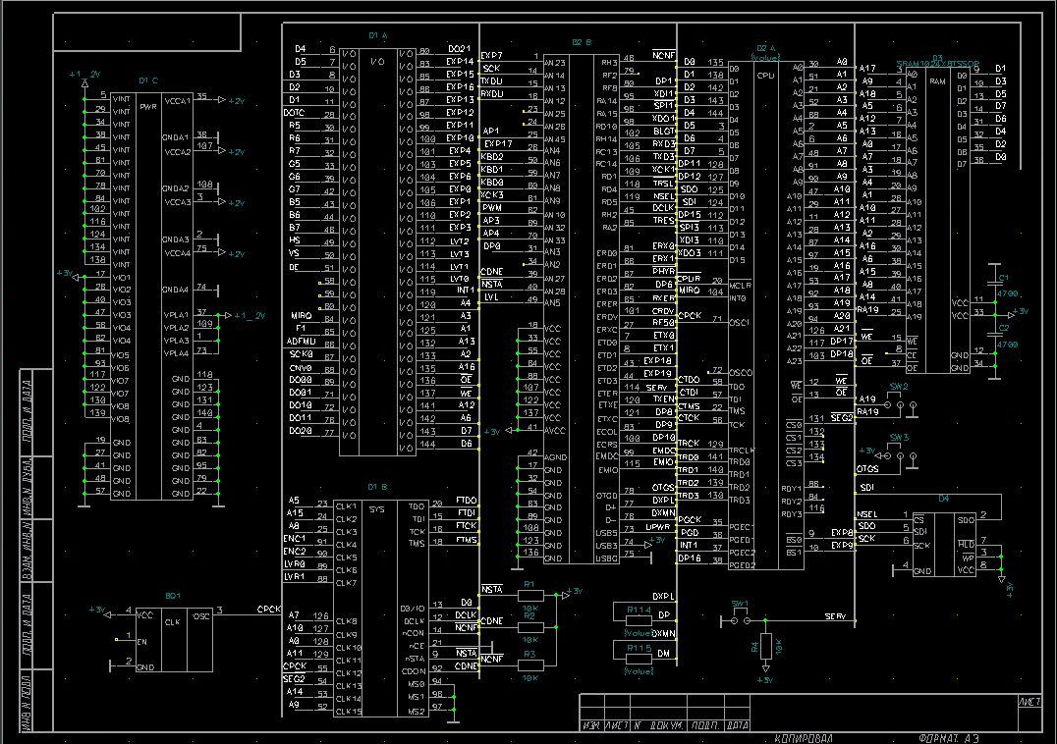
Task: Pick the vertical resistor R4
Action: 766,647
